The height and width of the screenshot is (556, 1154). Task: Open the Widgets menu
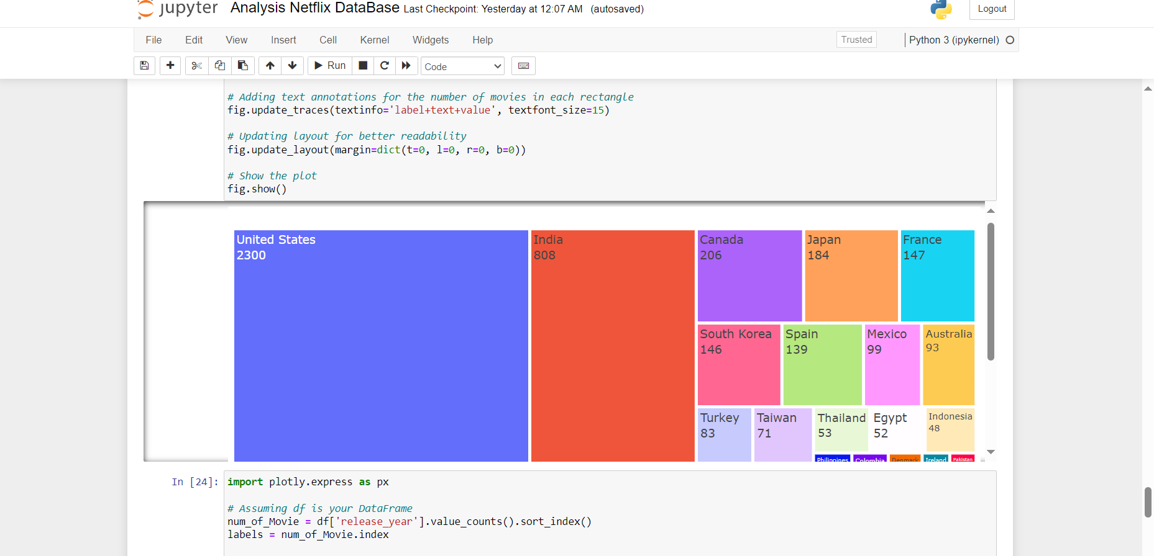pyautogui.click(x=431, y=40)
